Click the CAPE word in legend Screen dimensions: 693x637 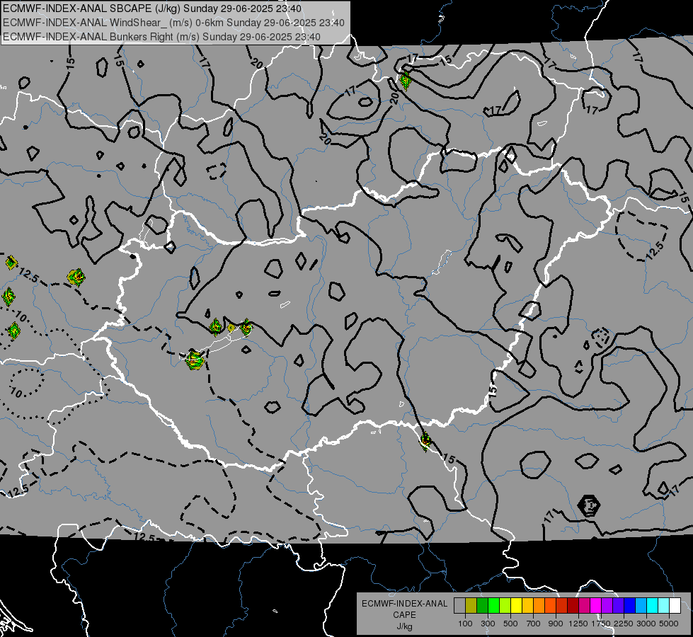pos(404,615)
